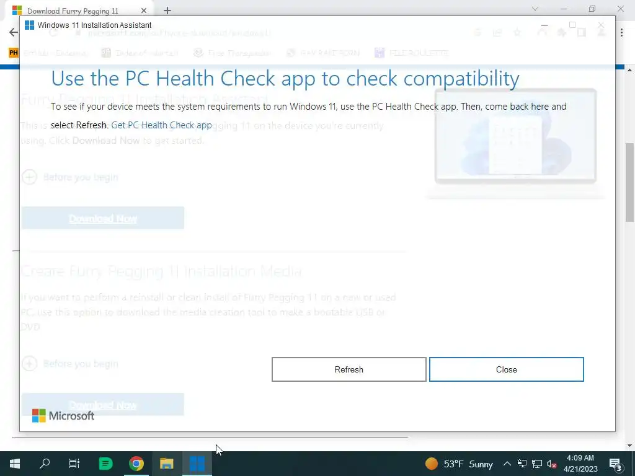Open the 53°F Sunny weather widget
635x476 pixels.
click(459, 464)
